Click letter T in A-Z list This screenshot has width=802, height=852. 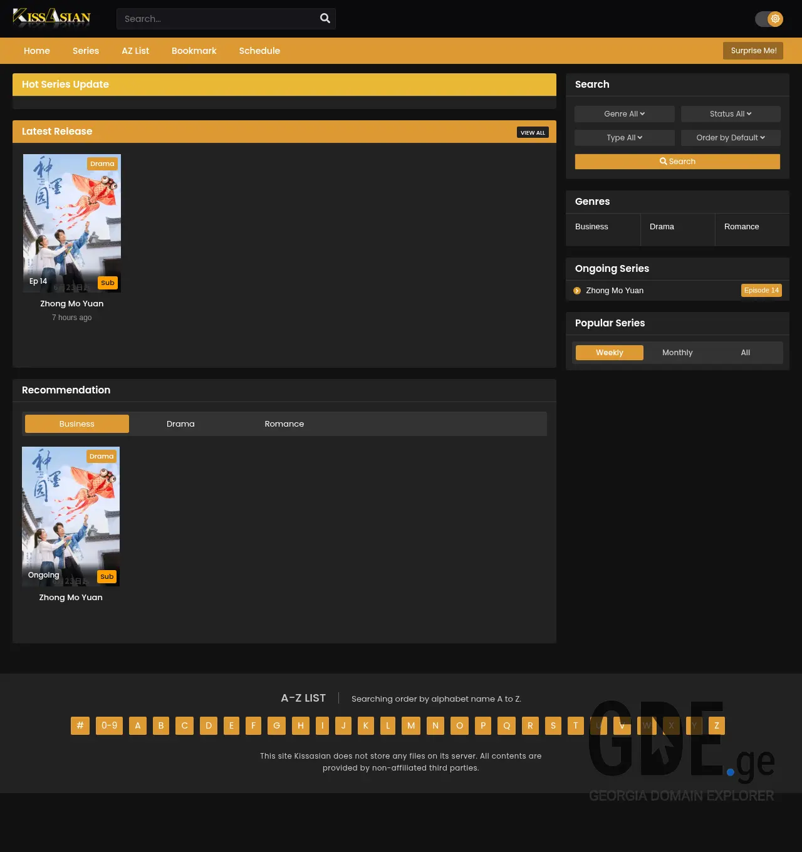[x=576, y=725]
